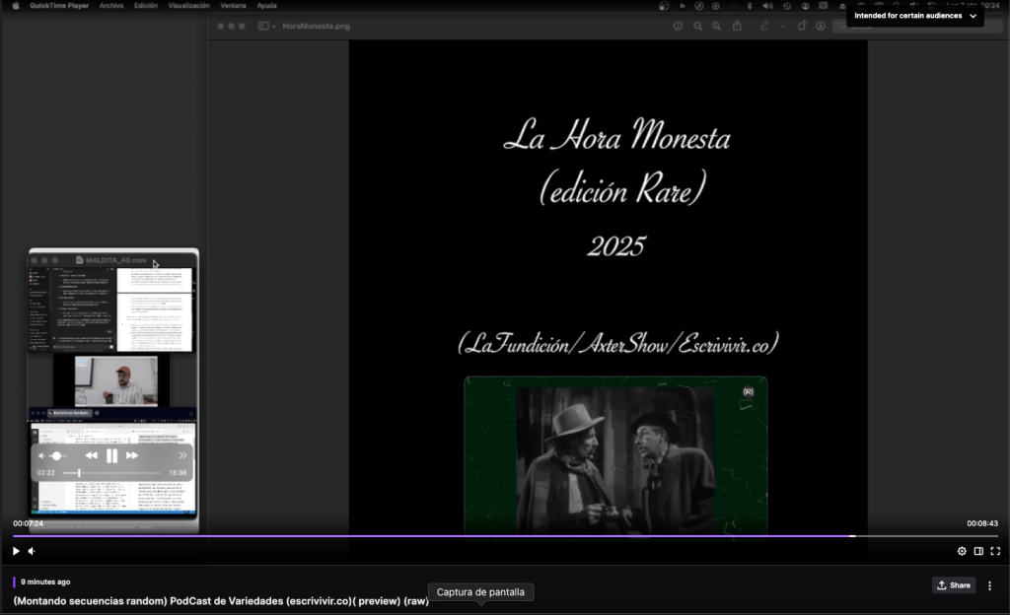Enter fullscreen mode
The image size is (1010, 615).
click(x=995, y=551)
